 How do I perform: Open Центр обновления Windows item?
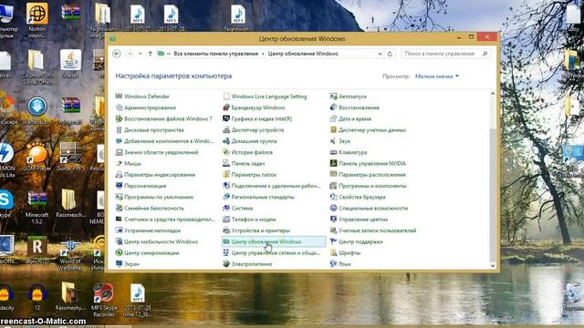tap(274, 241)
